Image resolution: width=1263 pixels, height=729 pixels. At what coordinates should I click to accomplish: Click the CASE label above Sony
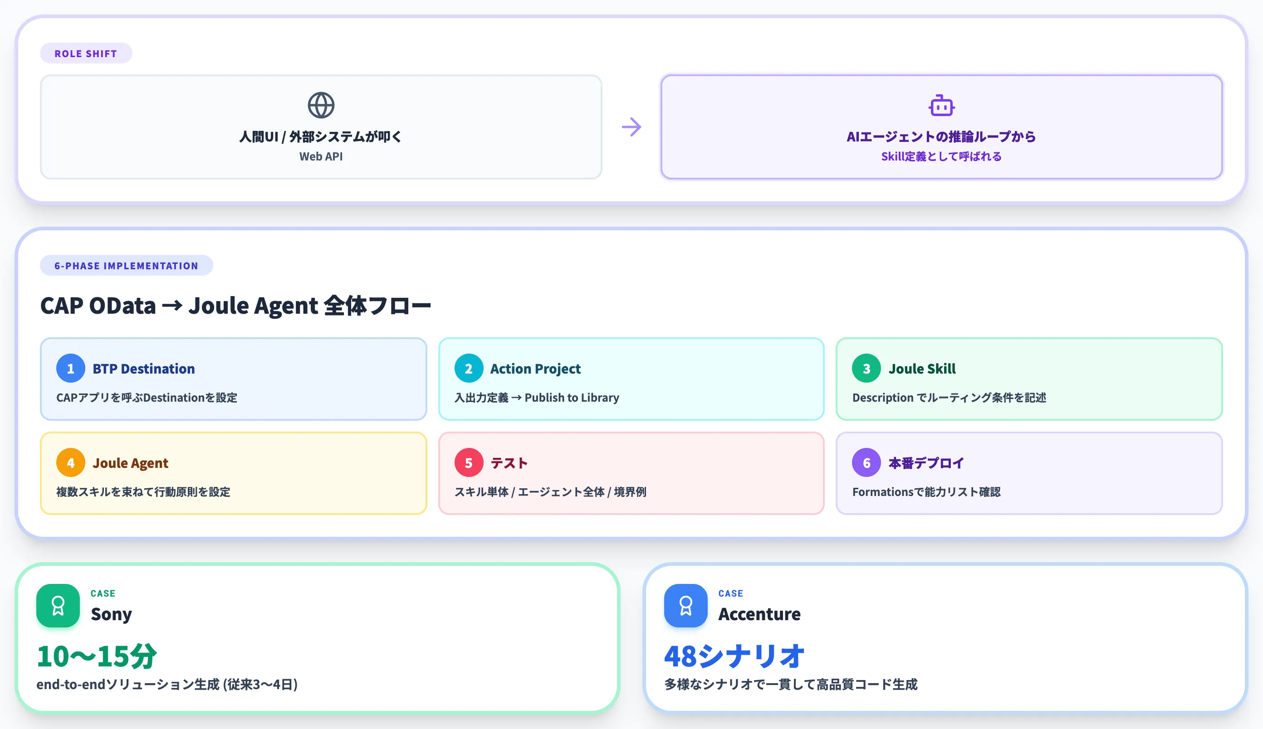click(103, 593)
